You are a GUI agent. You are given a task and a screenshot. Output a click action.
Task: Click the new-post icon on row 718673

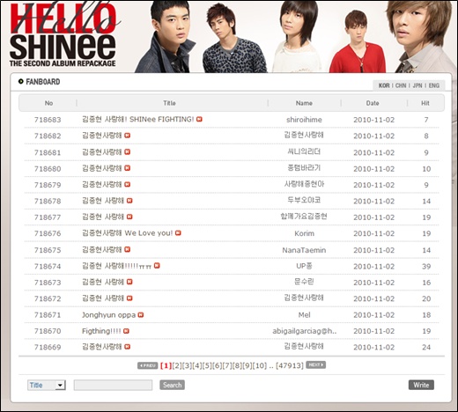point(129,282)
